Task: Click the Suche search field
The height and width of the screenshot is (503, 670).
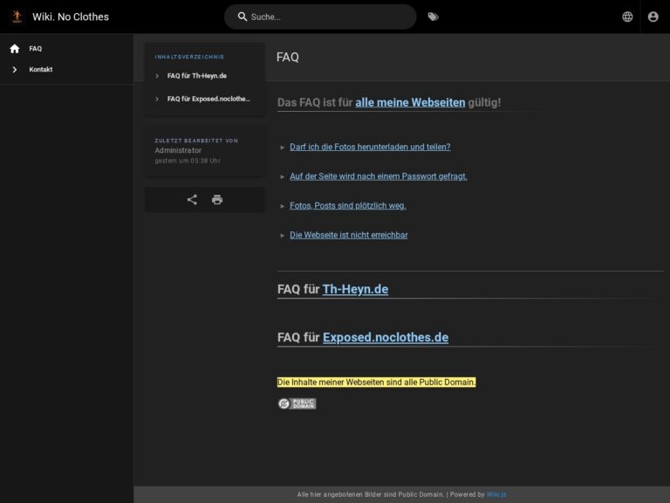Action: tap(327, 17)
